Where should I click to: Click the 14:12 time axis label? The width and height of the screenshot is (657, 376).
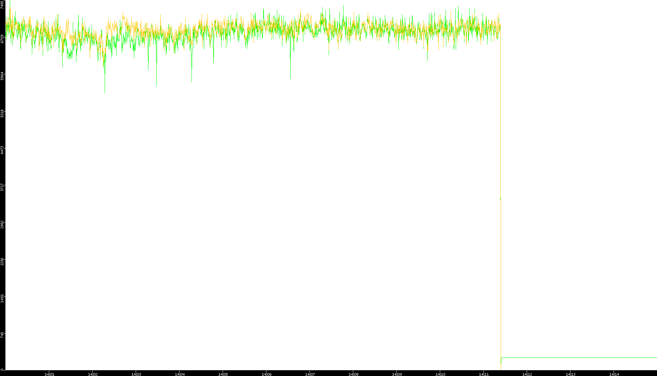[527, 374]
